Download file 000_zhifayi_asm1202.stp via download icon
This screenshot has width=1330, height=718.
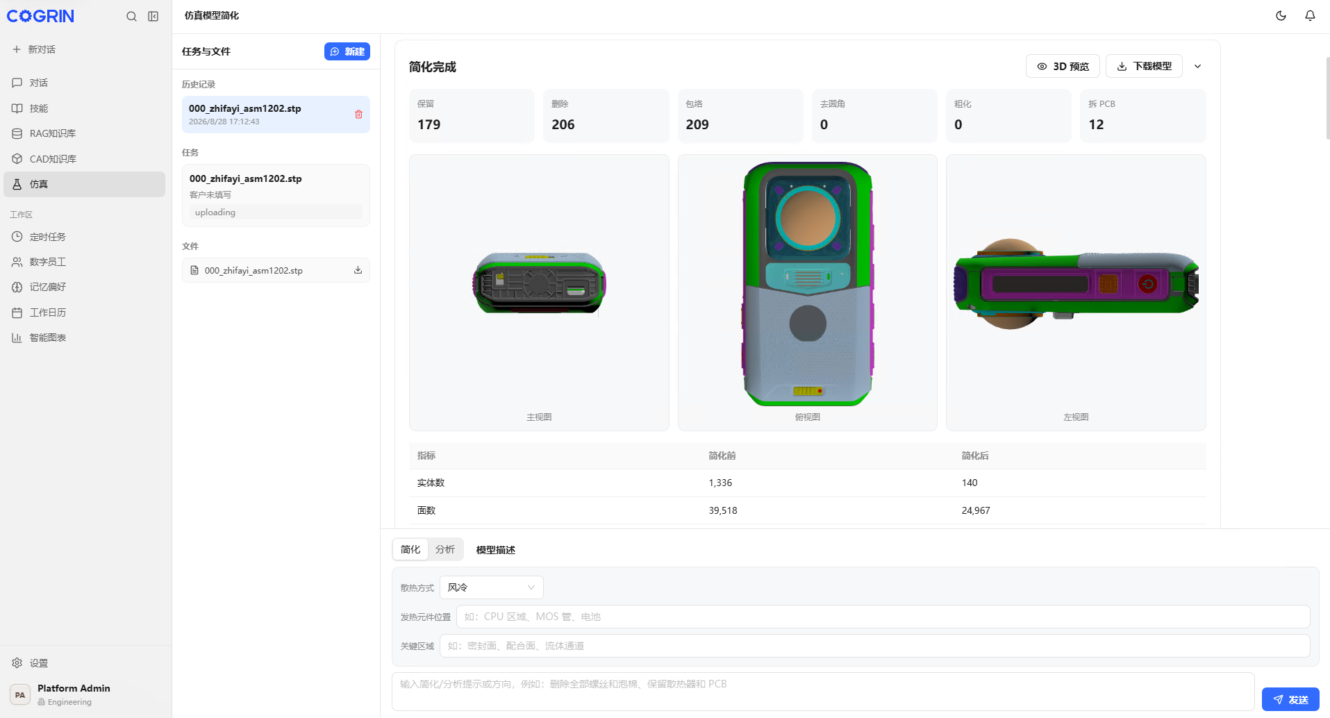pyautogui.click(x=358, y=270)
